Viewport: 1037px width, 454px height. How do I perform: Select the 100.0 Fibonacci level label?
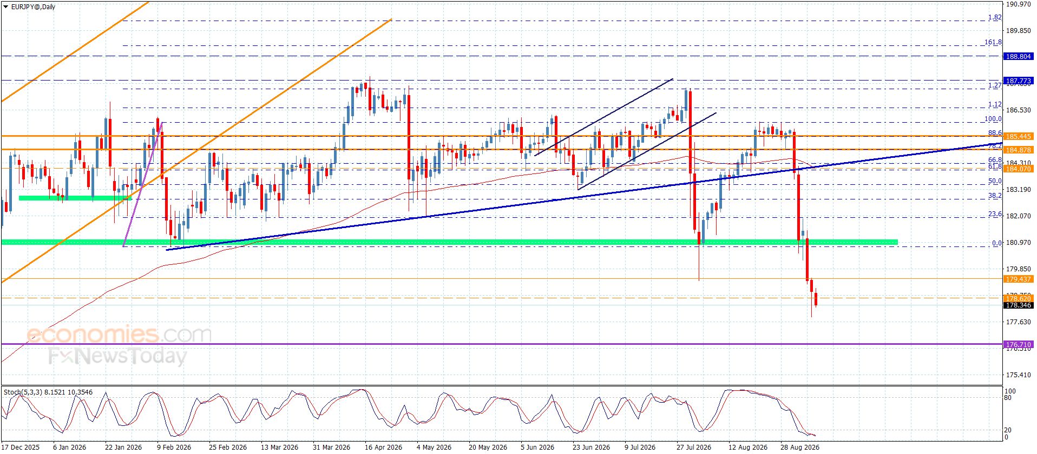point(993,119)
